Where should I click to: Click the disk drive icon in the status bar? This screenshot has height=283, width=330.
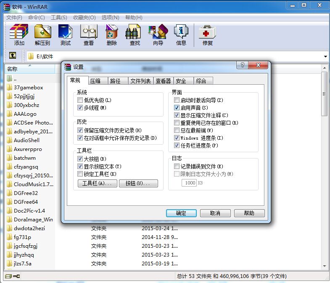(8, 276)
